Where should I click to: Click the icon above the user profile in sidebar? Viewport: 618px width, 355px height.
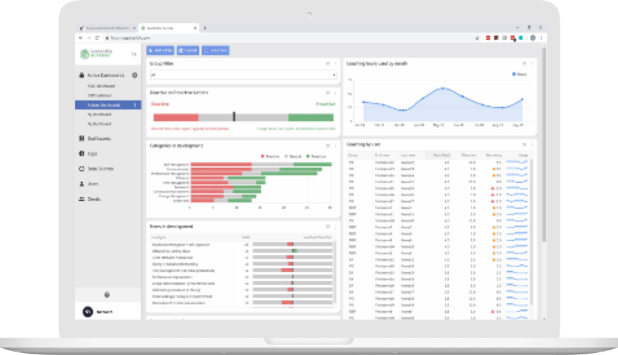(107, 295)
